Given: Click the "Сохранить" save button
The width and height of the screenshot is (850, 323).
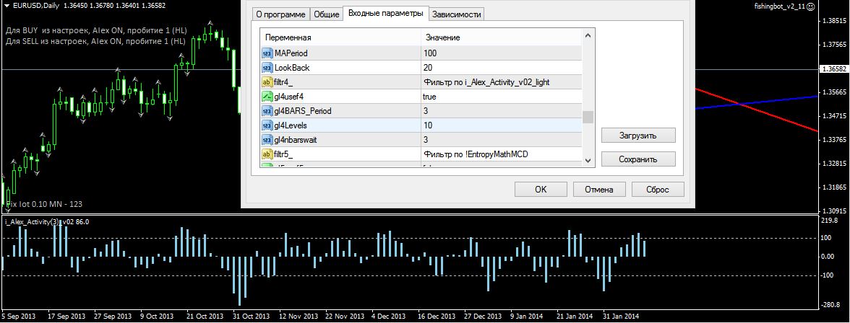Looking at the screenshot, I should (x=638, y=159).
